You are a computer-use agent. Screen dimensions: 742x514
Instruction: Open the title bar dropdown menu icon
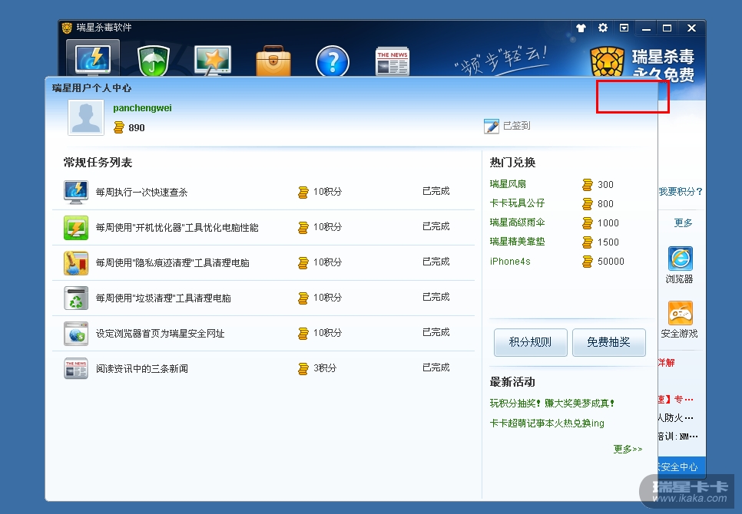point(624,28)
